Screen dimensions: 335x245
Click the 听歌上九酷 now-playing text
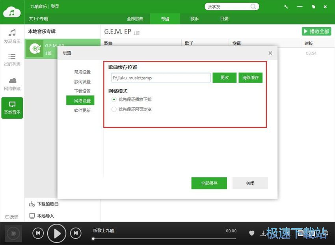104,230
